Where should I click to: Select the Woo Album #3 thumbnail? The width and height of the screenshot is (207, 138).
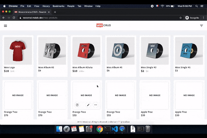(x=52, y=51)
